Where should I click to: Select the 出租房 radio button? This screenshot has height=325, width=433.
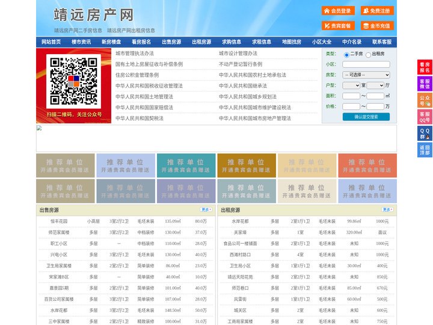[x=368, y=55]
